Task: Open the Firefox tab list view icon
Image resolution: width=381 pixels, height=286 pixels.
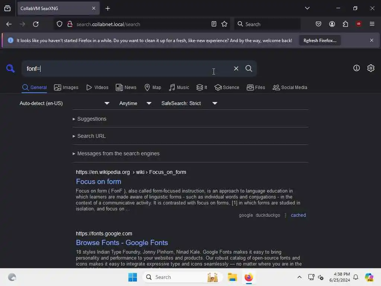Action: (x=7, y=9)
